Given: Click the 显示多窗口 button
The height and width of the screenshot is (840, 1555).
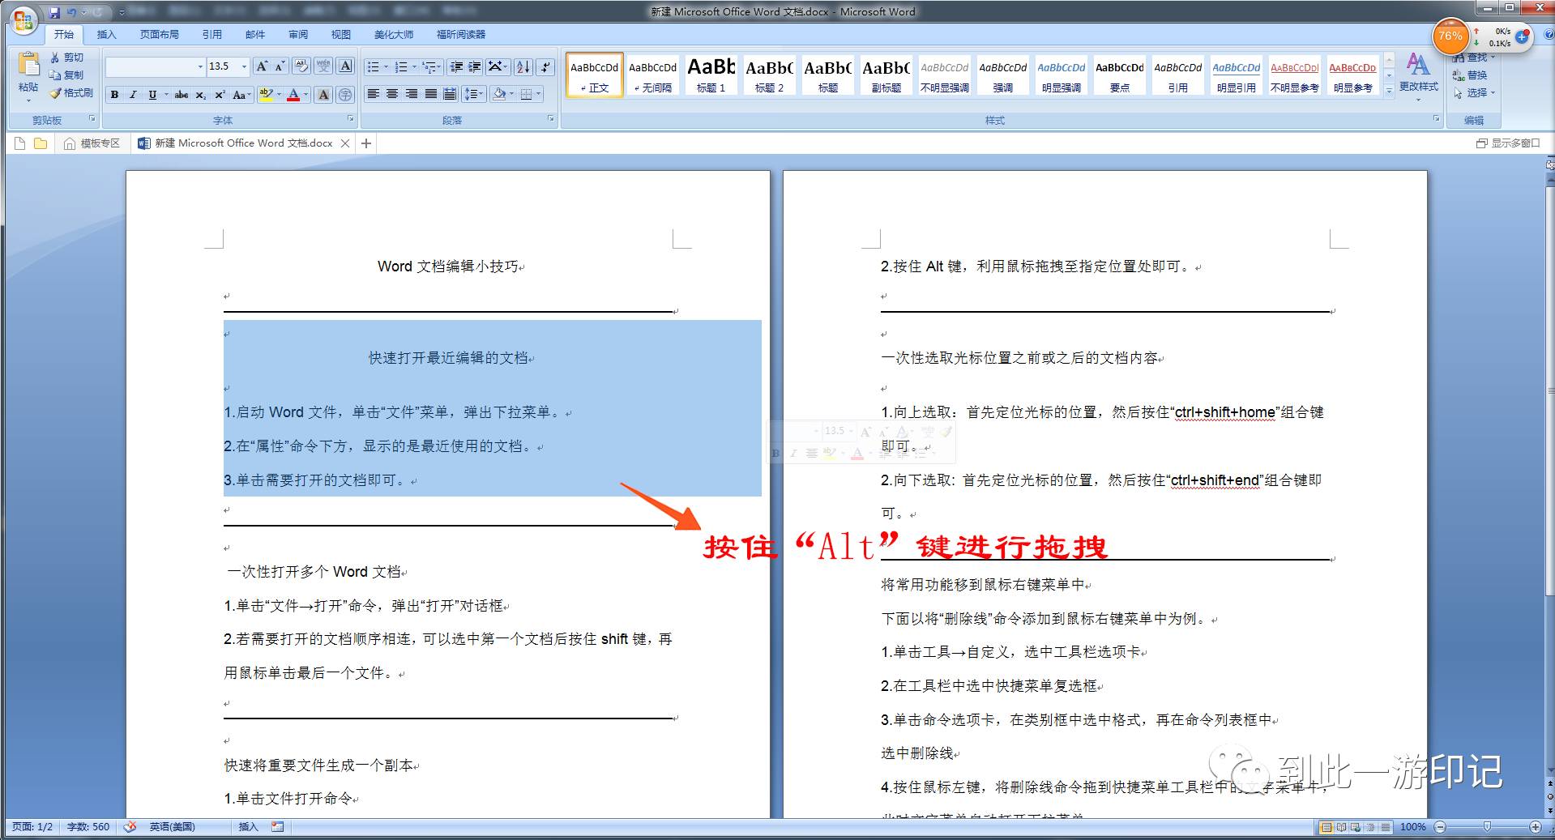Looking at the screenshot, I should (x=1508, y=143).
